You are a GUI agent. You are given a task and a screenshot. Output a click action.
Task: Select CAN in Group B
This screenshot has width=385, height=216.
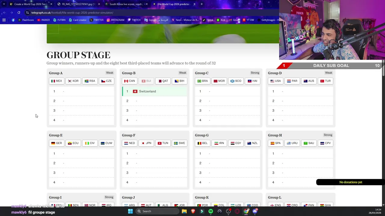pos(130,81)
